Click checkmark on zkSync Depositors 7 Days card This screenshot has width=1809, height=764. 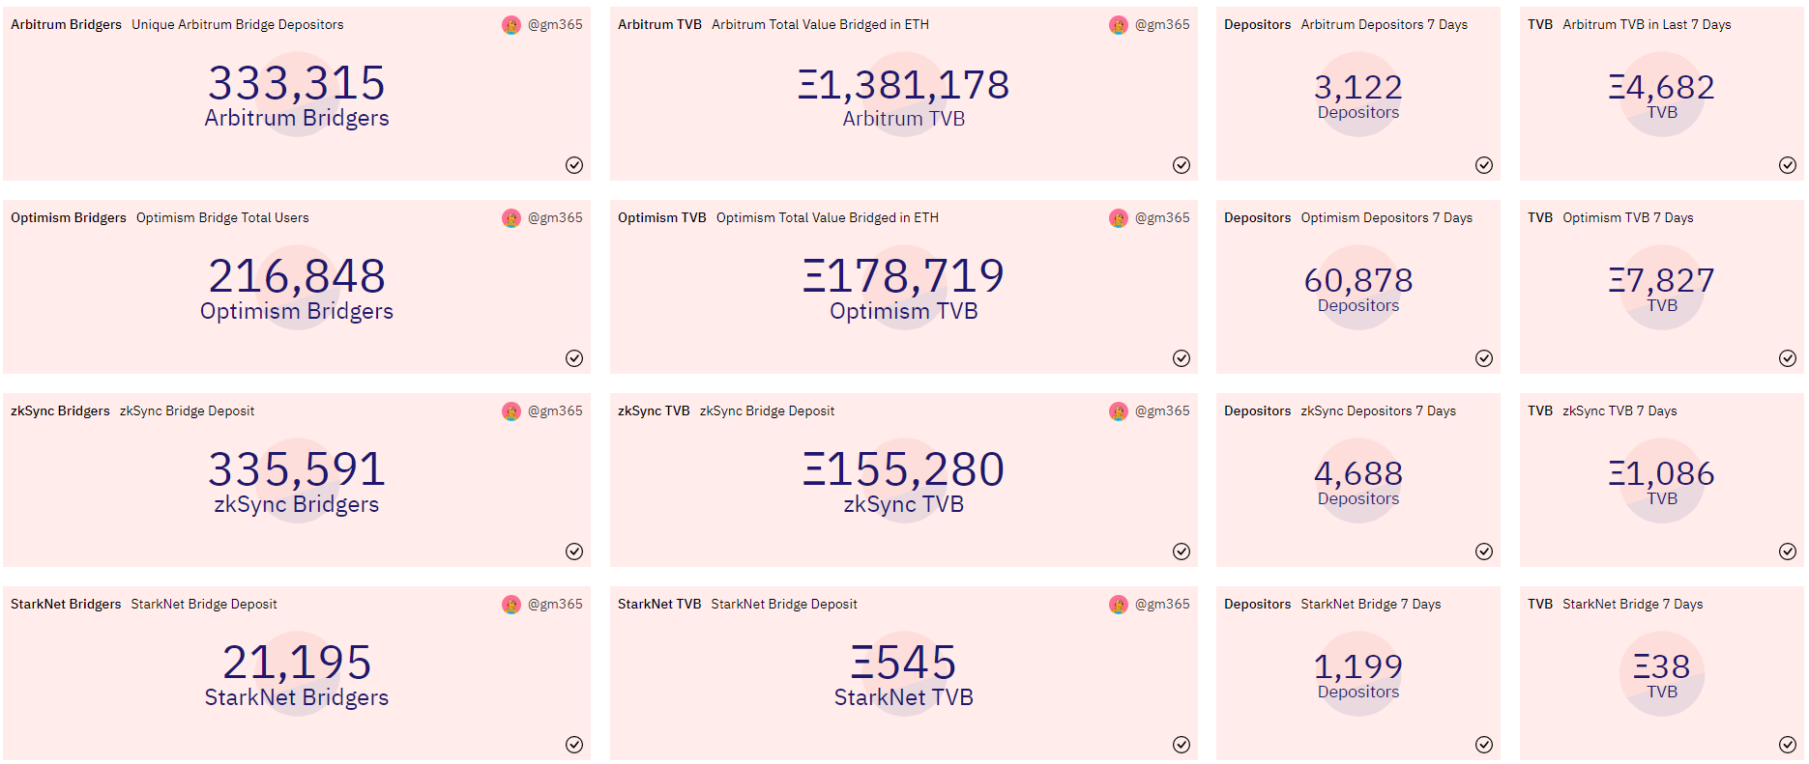[x=1484, y=552]
